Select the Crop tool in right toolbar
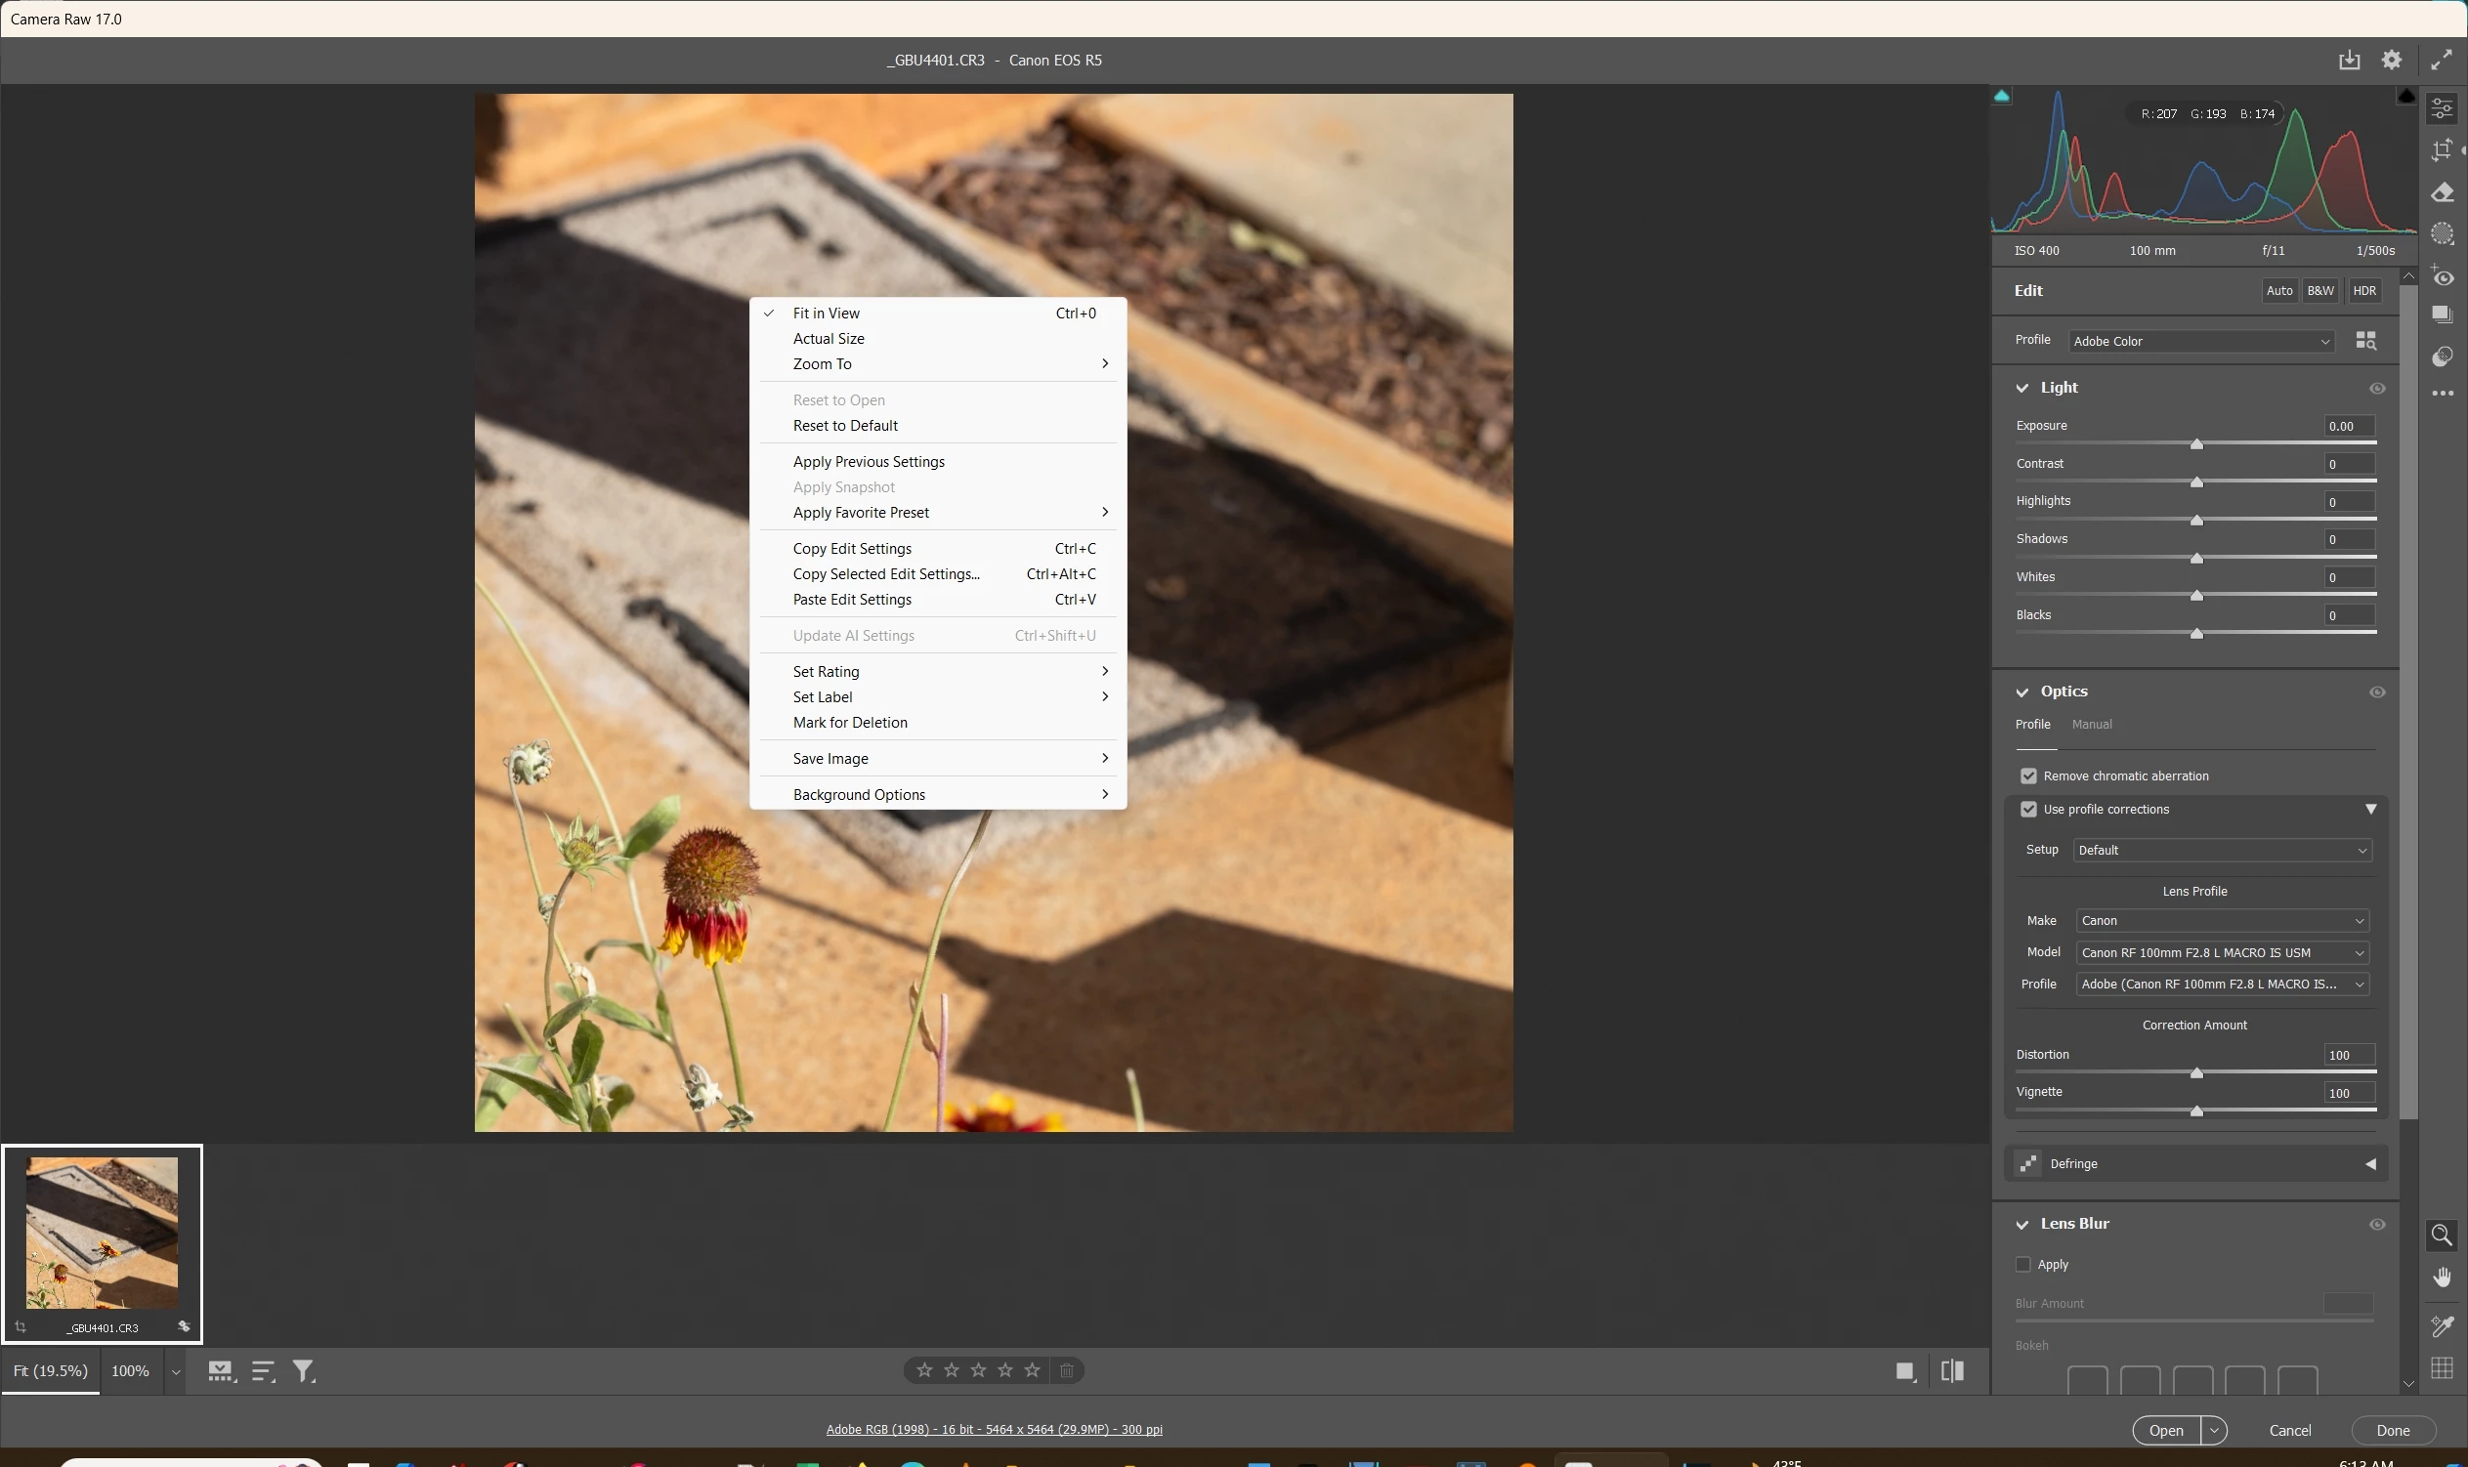This screenshot has width=2468, height=1467. [x=2443, y=150]
